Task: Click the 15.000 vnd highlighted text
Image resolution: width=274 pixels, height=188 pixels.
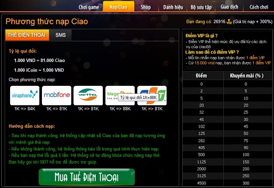Action: 204,63
